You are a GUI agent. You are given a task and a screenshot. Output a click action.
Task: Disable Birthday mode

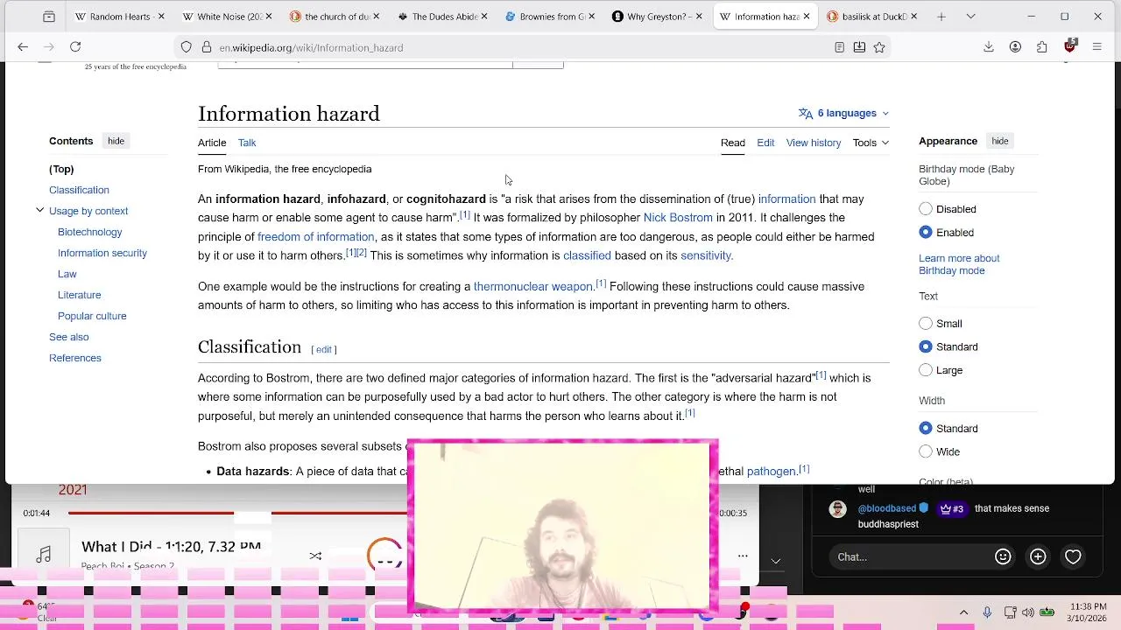926,209
